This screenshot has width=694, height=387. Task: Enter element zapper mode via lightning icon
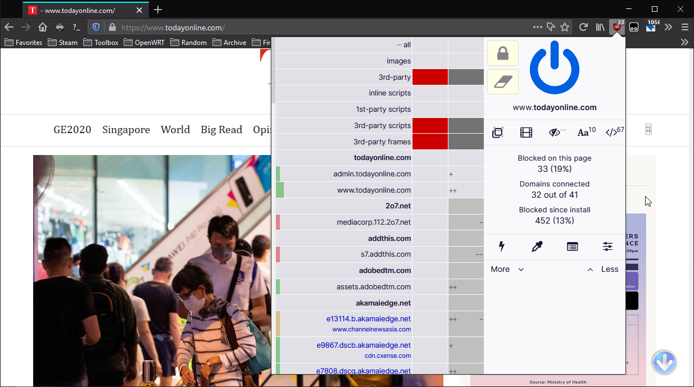(502, 246)
